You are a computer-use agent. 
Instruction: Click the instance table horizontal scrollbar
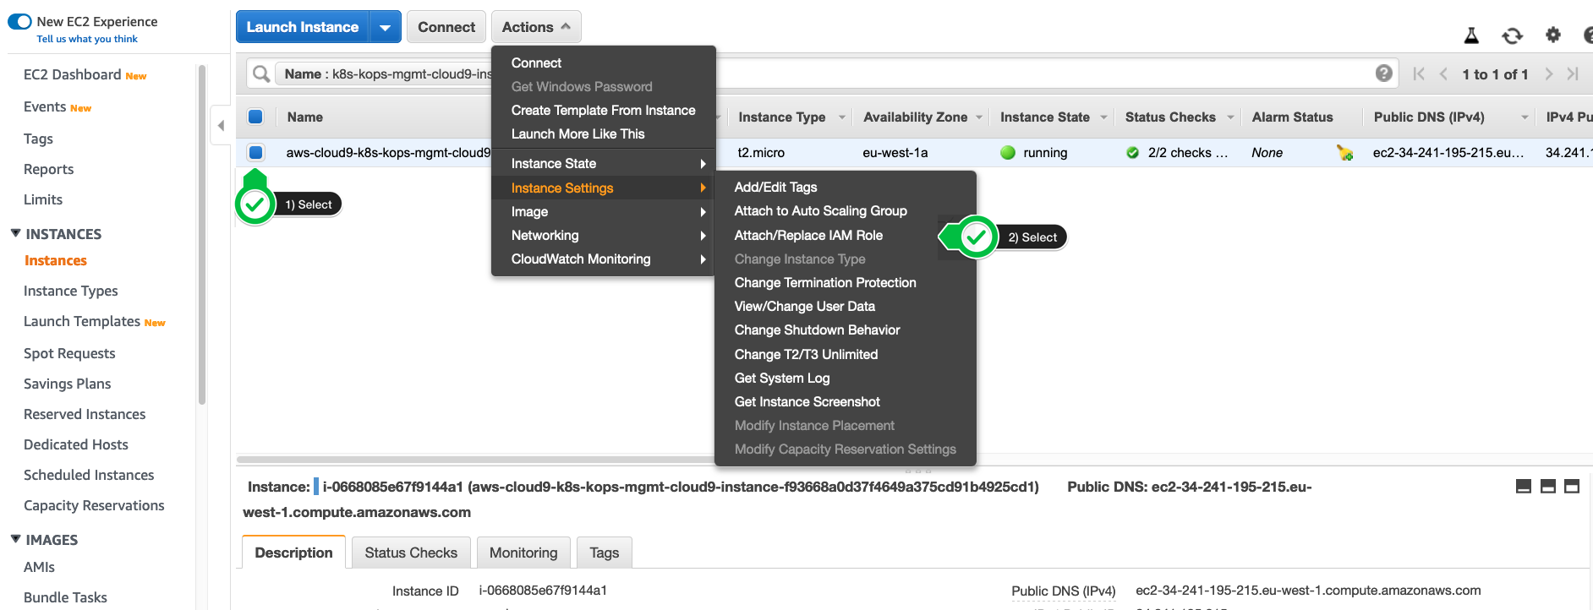click(x=475, y=460)
